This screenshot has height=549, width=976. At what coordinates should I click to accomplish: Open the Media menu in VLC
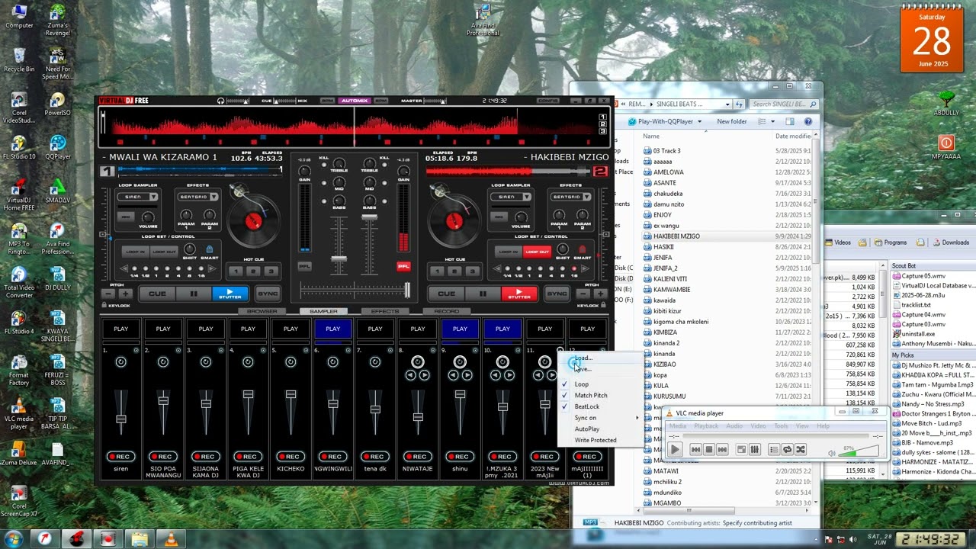coord(677,426)
